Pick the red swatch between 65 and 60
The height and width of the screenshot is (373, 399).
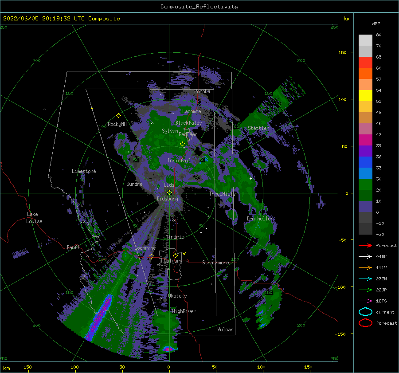tap(365, 63)
